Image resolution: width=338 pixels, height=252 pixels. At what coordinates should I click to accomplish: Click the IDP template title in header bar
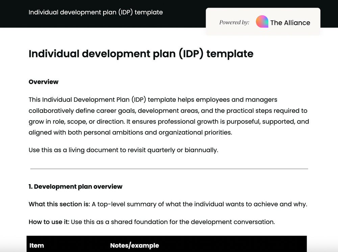pos(96,12)
